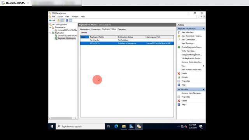
Task: Click Delegate Management action
Action: (x=192, y=55)
